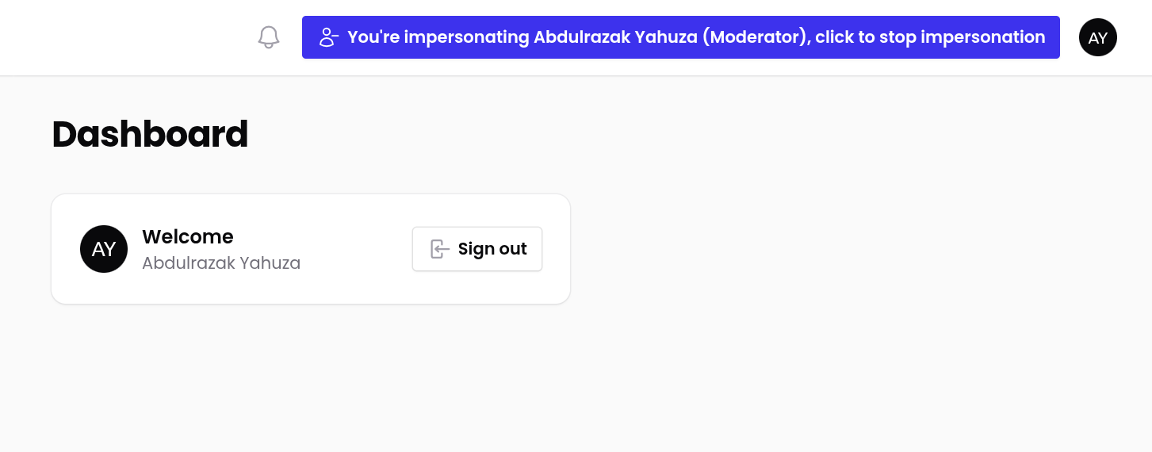Click the "Sign out" label text

click(492, 249)
